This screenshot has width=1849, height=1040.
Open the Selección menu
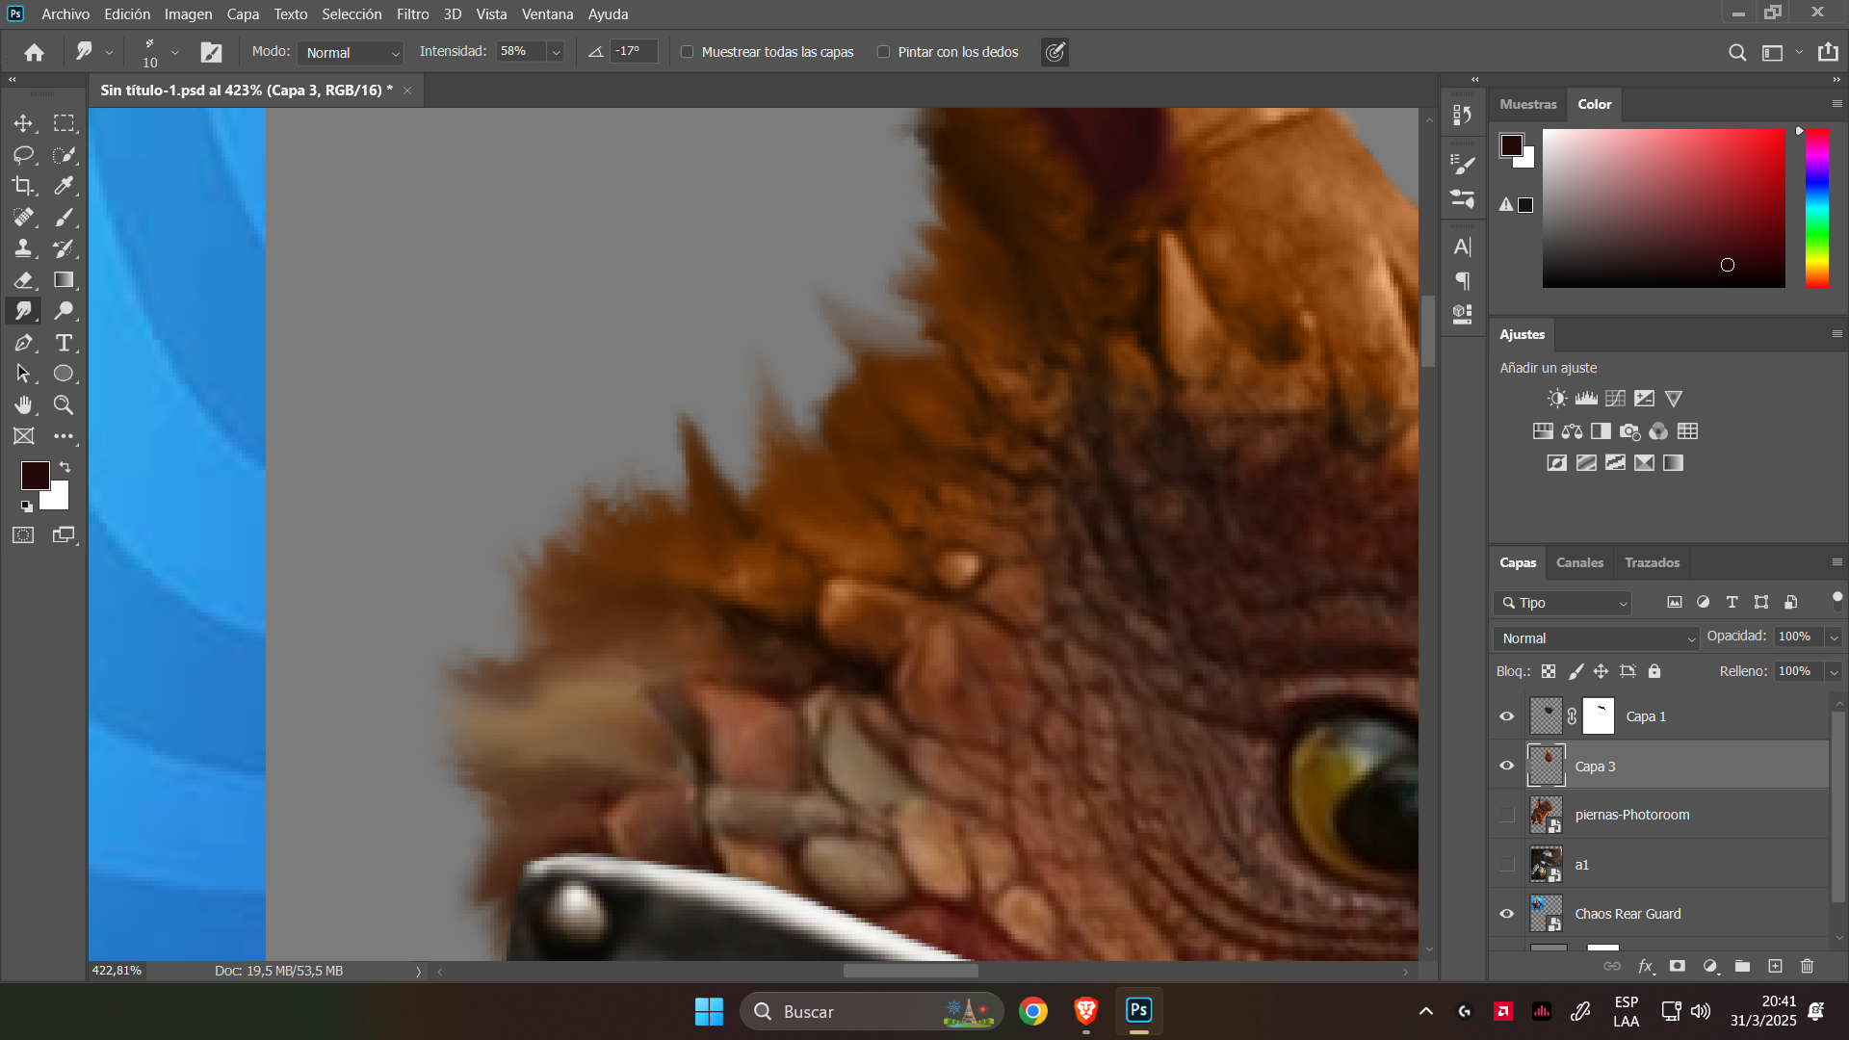coord(352,14)
